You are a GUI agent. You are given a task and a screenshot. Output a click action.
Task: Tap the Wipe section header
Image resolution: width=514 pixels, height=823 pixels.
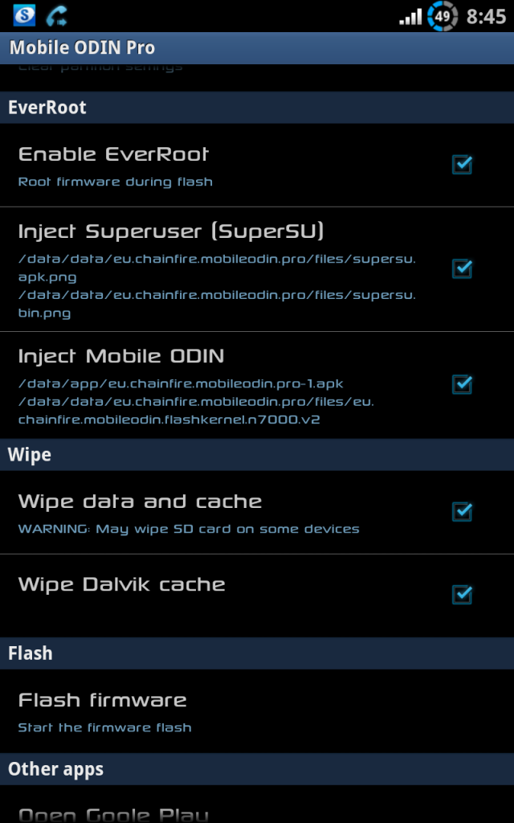tap(257, 455)
